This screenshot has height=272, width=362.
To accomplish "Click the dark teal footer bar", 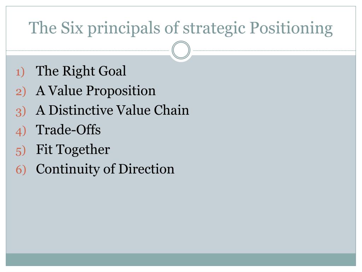I will point(181,260).
